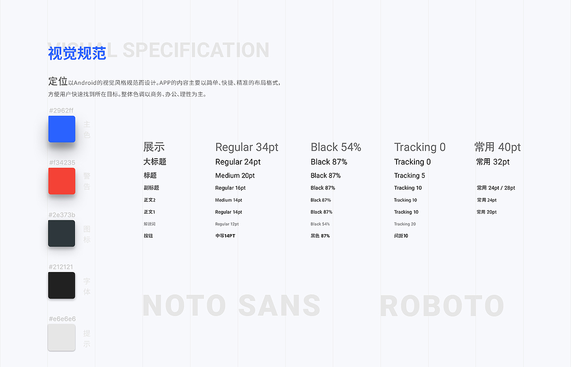
Task: Pick the dark slate #2e373b swatch
Action: click(x=62, y=233)
